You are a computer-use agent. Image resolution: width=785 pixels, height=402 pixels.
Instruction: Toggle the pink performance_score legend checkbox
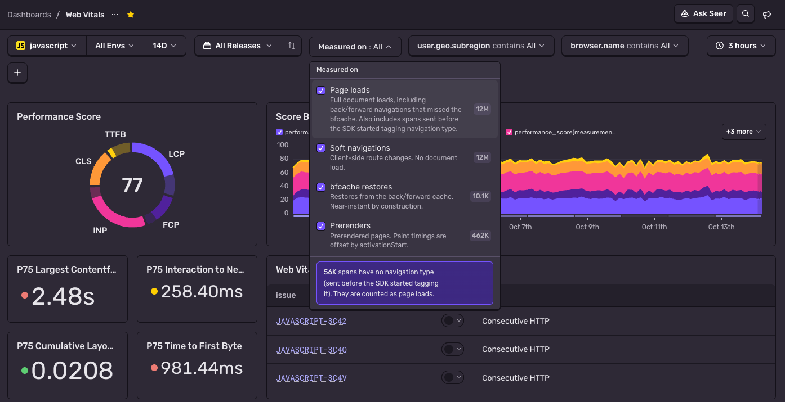pos(509,132)
